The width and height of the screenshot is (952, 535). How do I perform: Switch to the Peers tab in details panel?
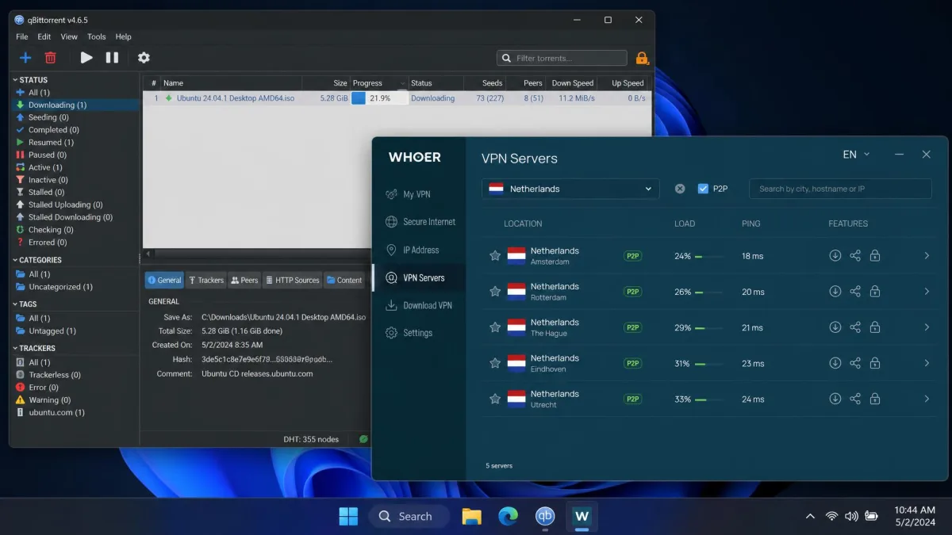tap(244, 280)
